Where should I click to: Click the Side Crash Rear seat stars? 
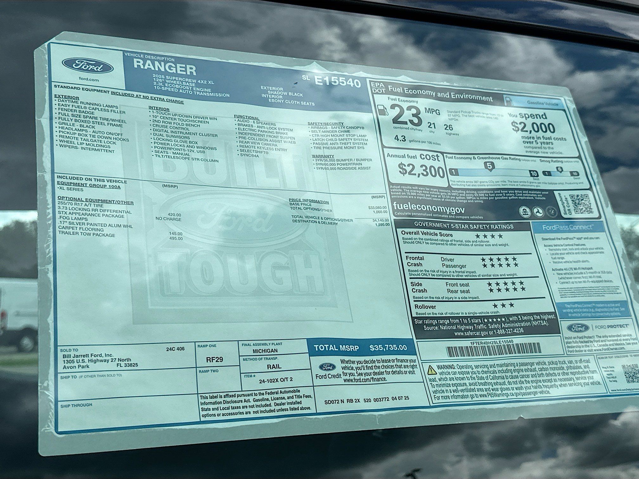[x=507, y=289]
